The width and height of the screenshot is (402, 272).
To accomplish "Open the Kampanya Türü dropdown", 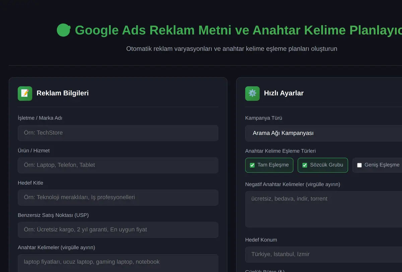I will pyautogui.click(x=324, y=133).
